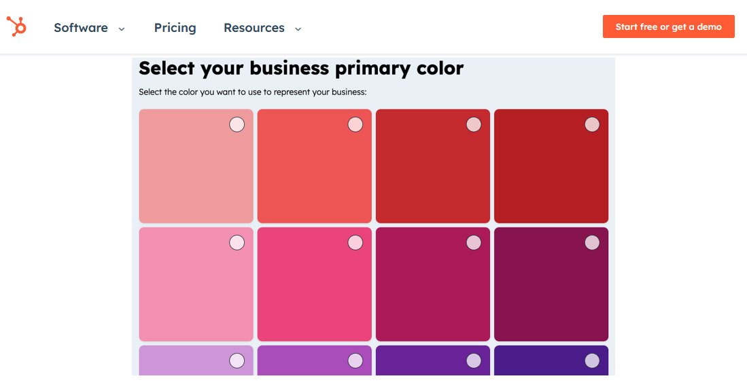Select the dark red radio button
Viewport: 747px width, 389px height.
tap(592, 124)
